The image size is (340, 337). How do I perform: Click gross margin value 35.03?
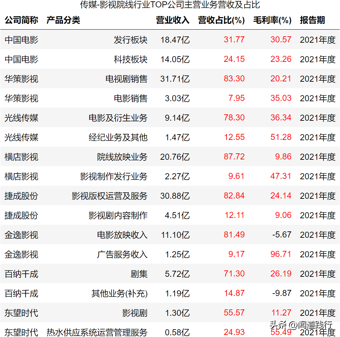coord(281,98)
